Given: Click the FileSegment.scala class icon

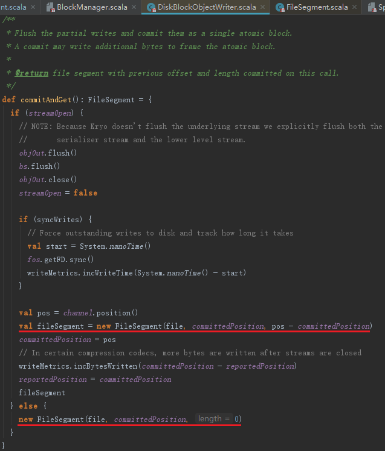Looking at the screenshot, I should (280, 7).
